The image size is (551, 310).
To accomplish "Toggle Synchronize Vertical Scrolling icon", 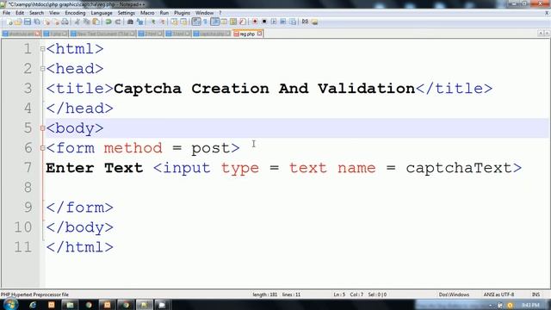I will (174, 22).
